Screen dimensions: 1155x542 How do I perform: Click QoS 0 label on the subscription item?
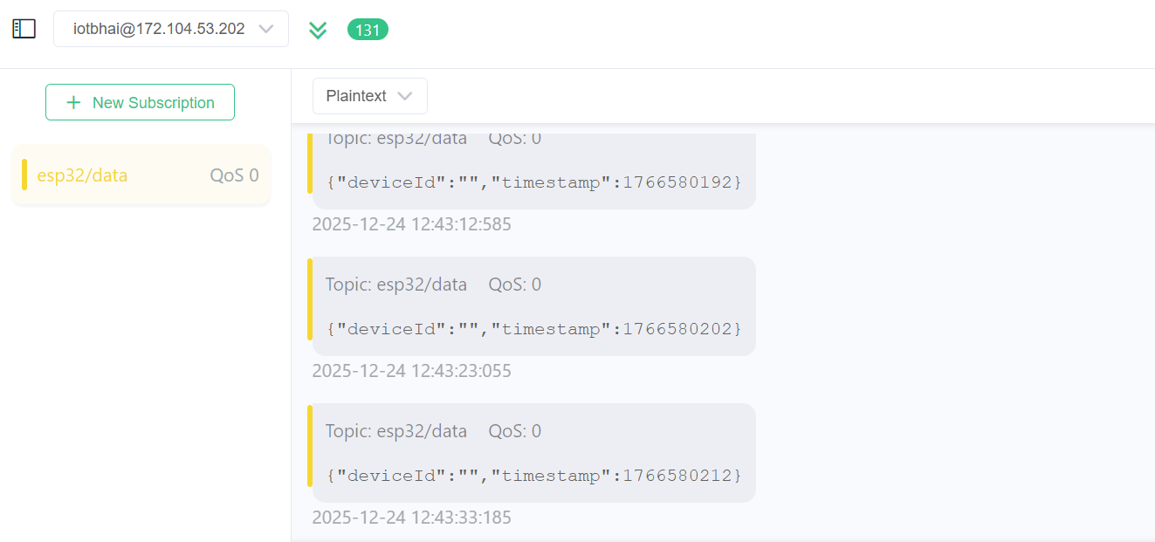tap(234, 175)
